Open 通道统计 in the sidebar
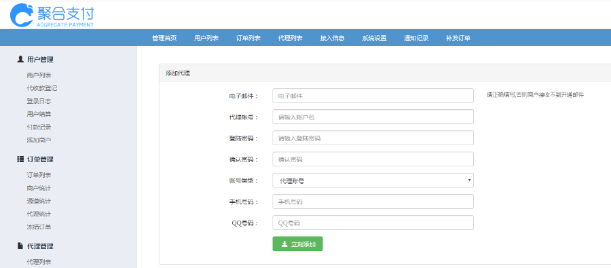Screen dimensions: 611x268 click(x=39, y=201)
